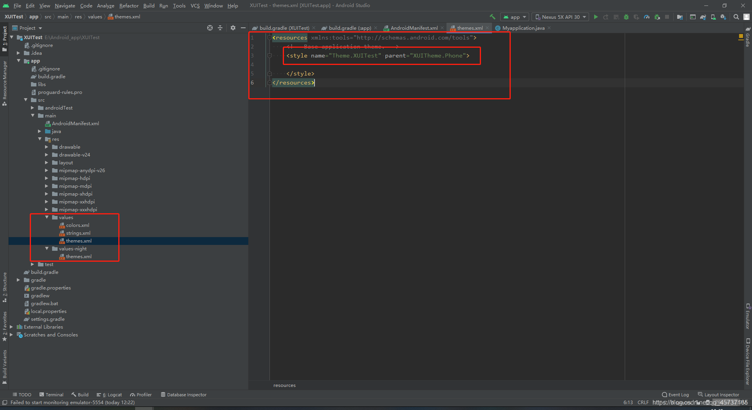Open AVD Manager icon
The image size is (752, 410).
click(713, 17)
